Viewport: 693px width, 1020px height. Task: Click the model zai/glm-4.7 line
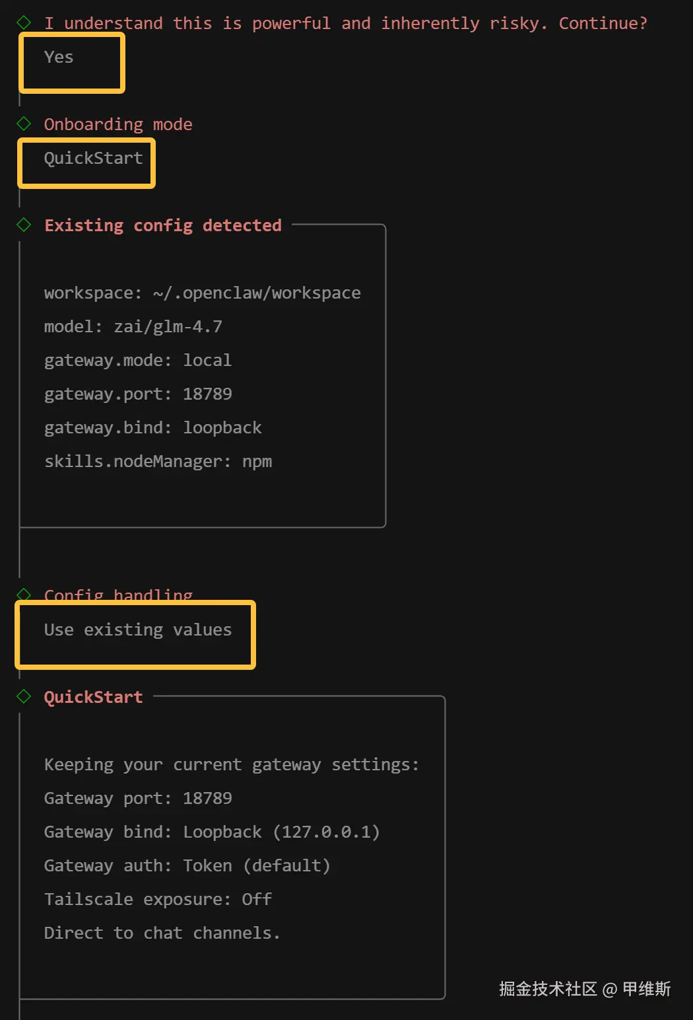[133, 327]
